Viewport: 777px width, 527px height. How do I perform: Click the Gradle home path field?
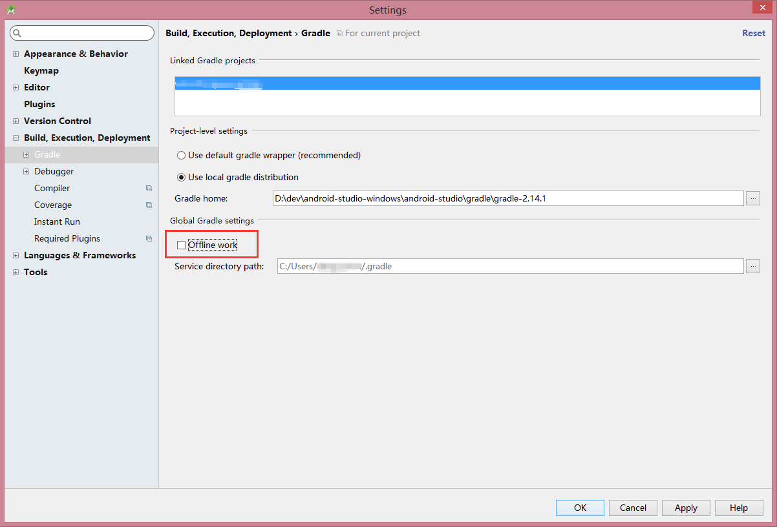[508, 198]
